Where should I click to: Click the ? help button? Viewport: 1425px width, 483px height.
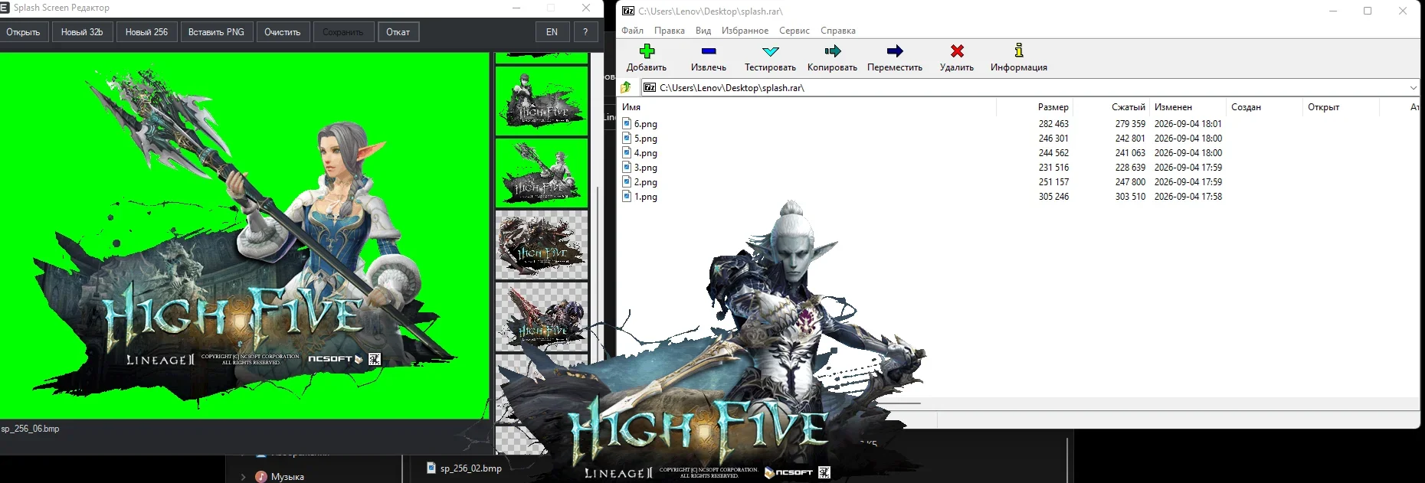(585, 32)
